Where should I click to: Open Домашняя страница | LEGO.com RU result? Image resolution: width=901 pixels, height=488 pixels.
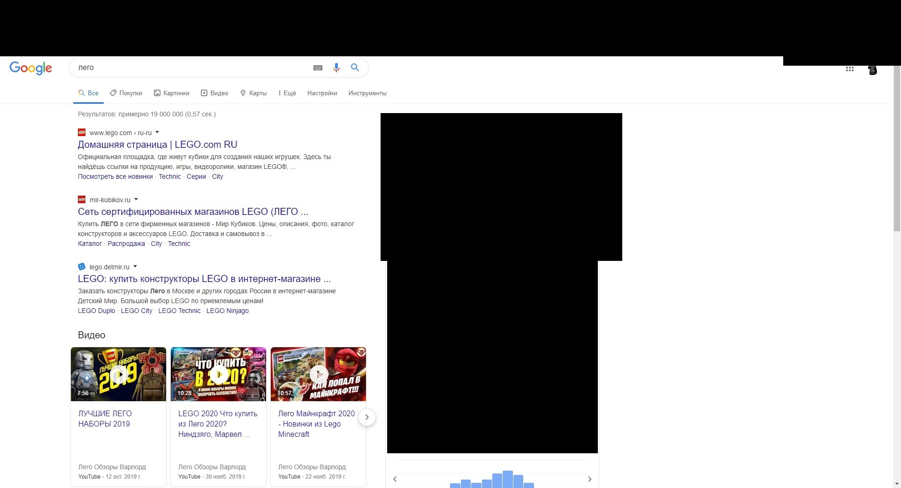click(158, 145)
